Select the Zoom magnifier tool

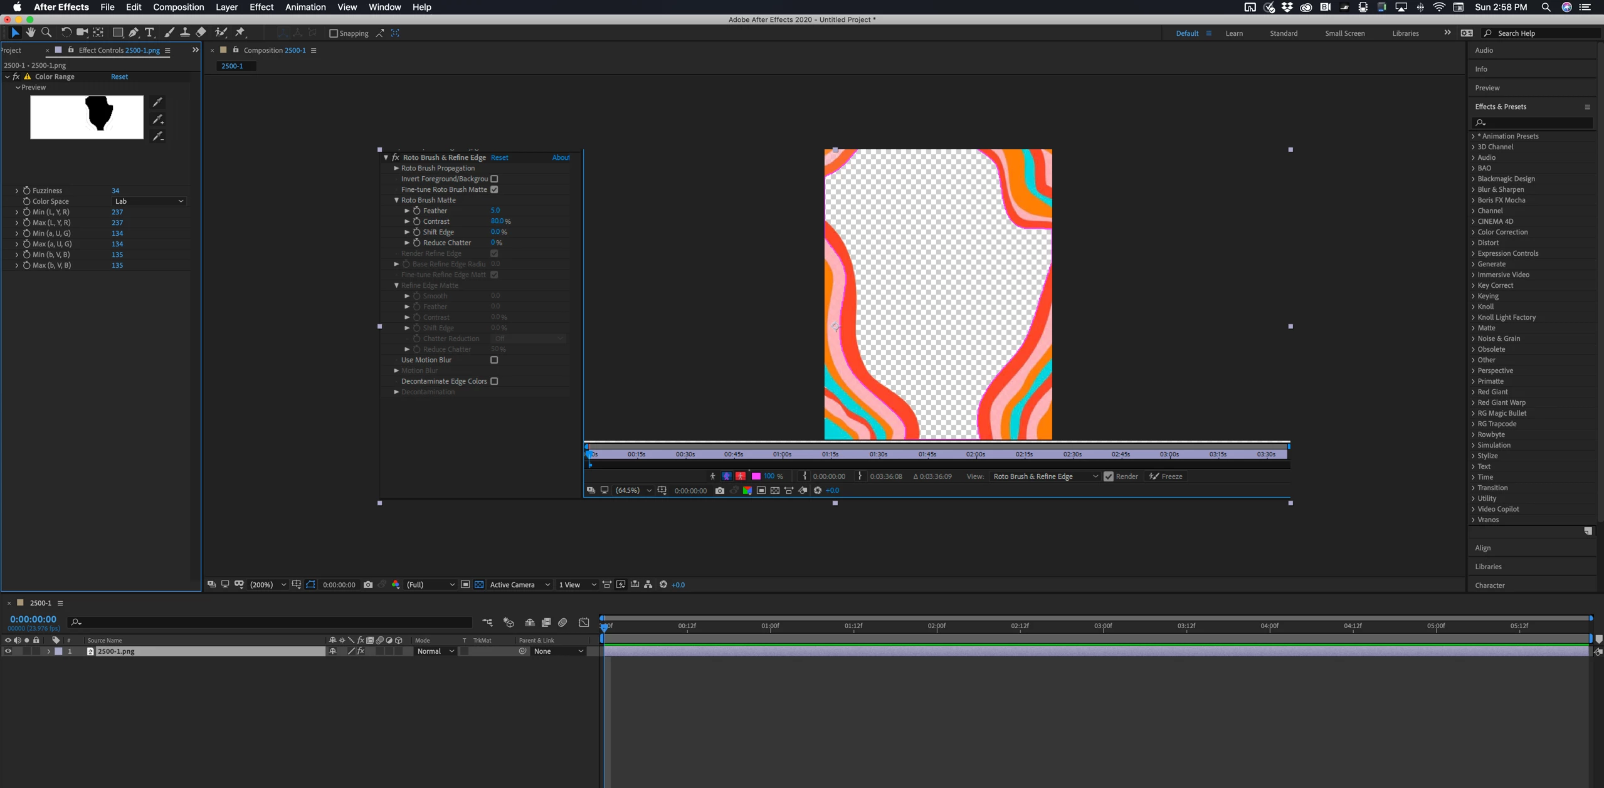click(46, 33)
